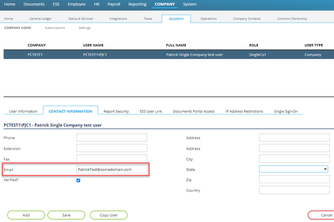This screenshot has height=222, width=334.
Task: Switch to Integrations tab
Action: pos(118,18)
